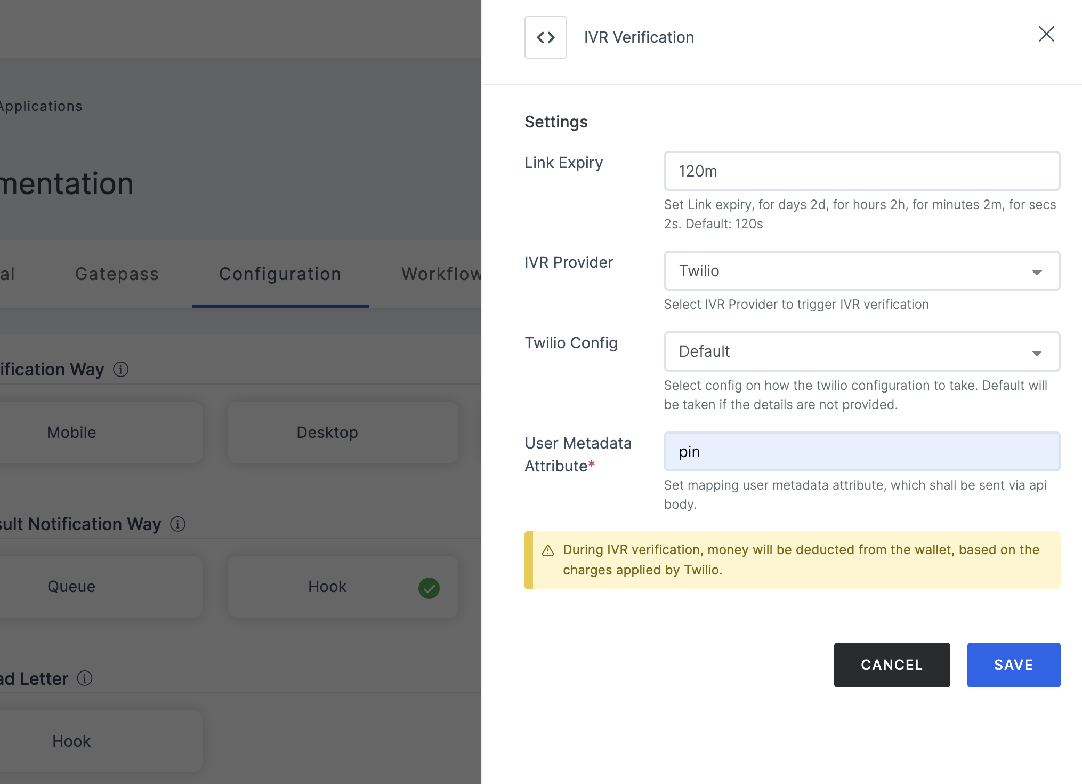Click the code brackets icon beside IVR Verification

(545, 37)
